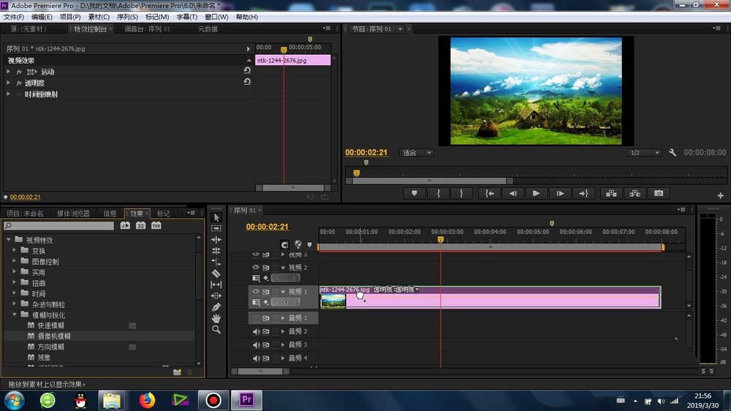Click the Mark Out button

pyautogui.click(x=461, y=194)
